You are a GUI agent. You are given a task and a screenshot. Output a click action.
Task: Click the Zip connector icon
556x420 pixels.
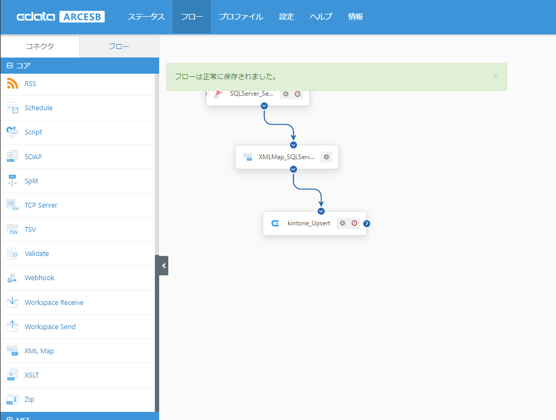pos(12,399)
